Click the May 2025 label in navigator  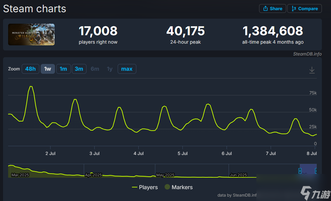coord(165,175)
